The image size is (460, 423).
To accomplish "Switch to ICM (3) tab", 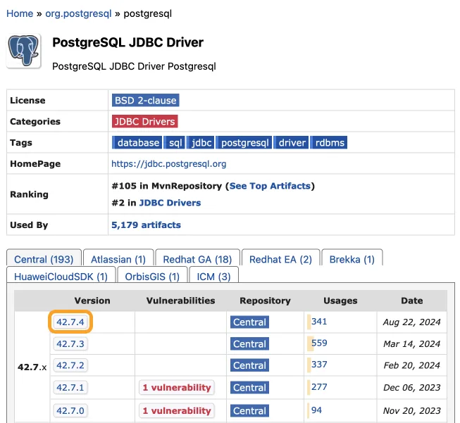I will (x=213, y=276).
